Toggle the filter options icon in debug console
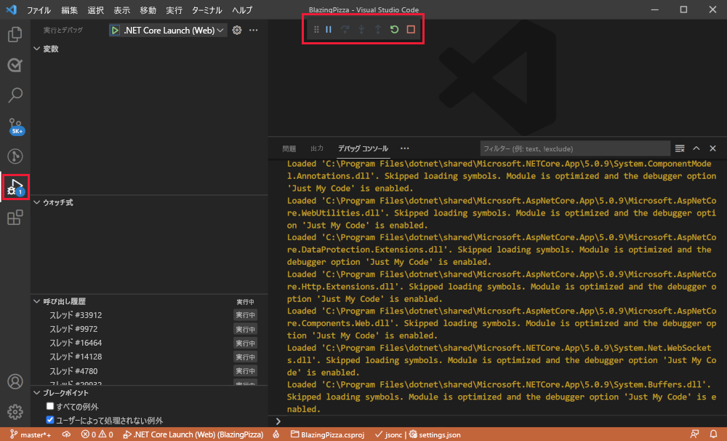The height and width of the screenshot is (441, 727). (679, 148)
